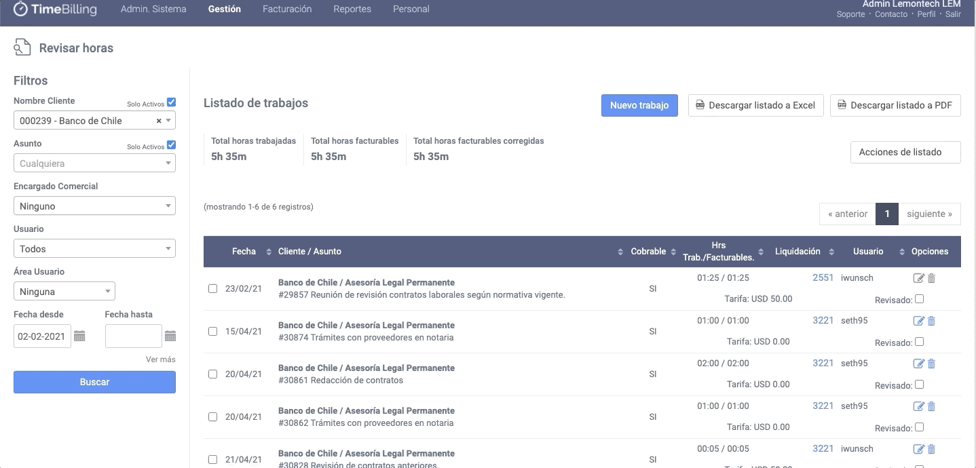This screenshot has width=976, height=468.
Task: Click the Revisar horas page icon
Action: coord(22,47)
